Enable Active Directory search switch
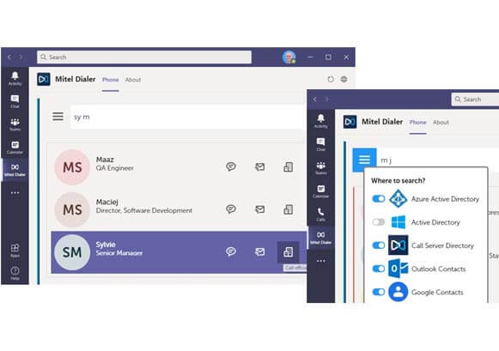 pyautogui.click(x=379, y=222)
